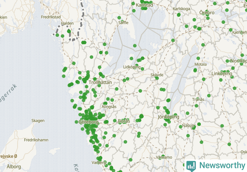Click the Lidköping town label
This screenshot has width=247, height=172.
point(132,67)
